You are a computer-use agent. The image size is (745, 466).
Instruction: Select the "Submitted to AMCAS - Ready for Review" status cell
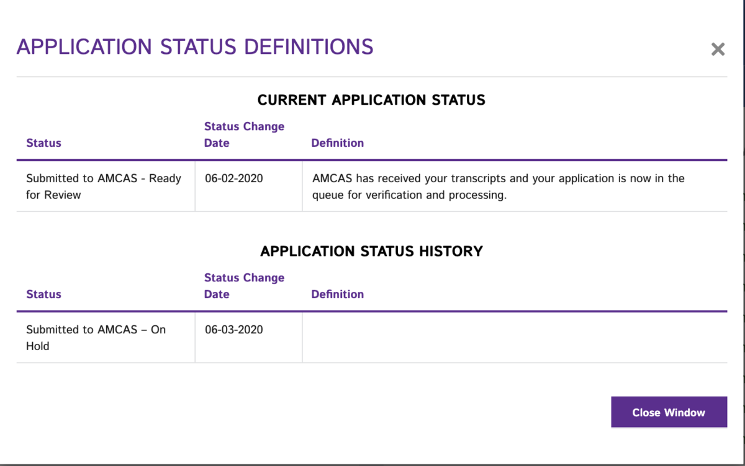106,187
